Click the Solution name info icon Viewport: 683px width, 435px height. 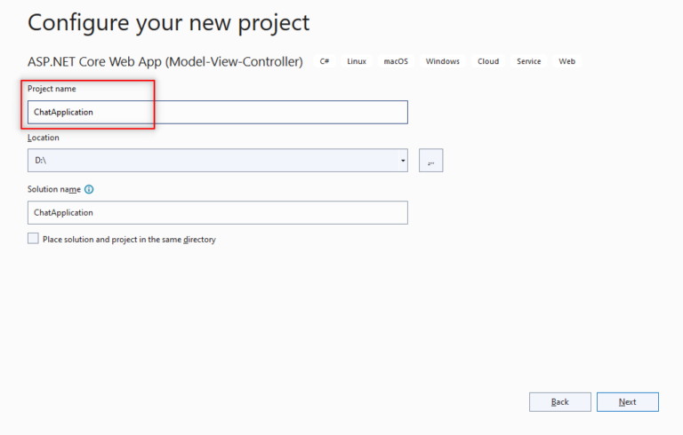point(89,189)
